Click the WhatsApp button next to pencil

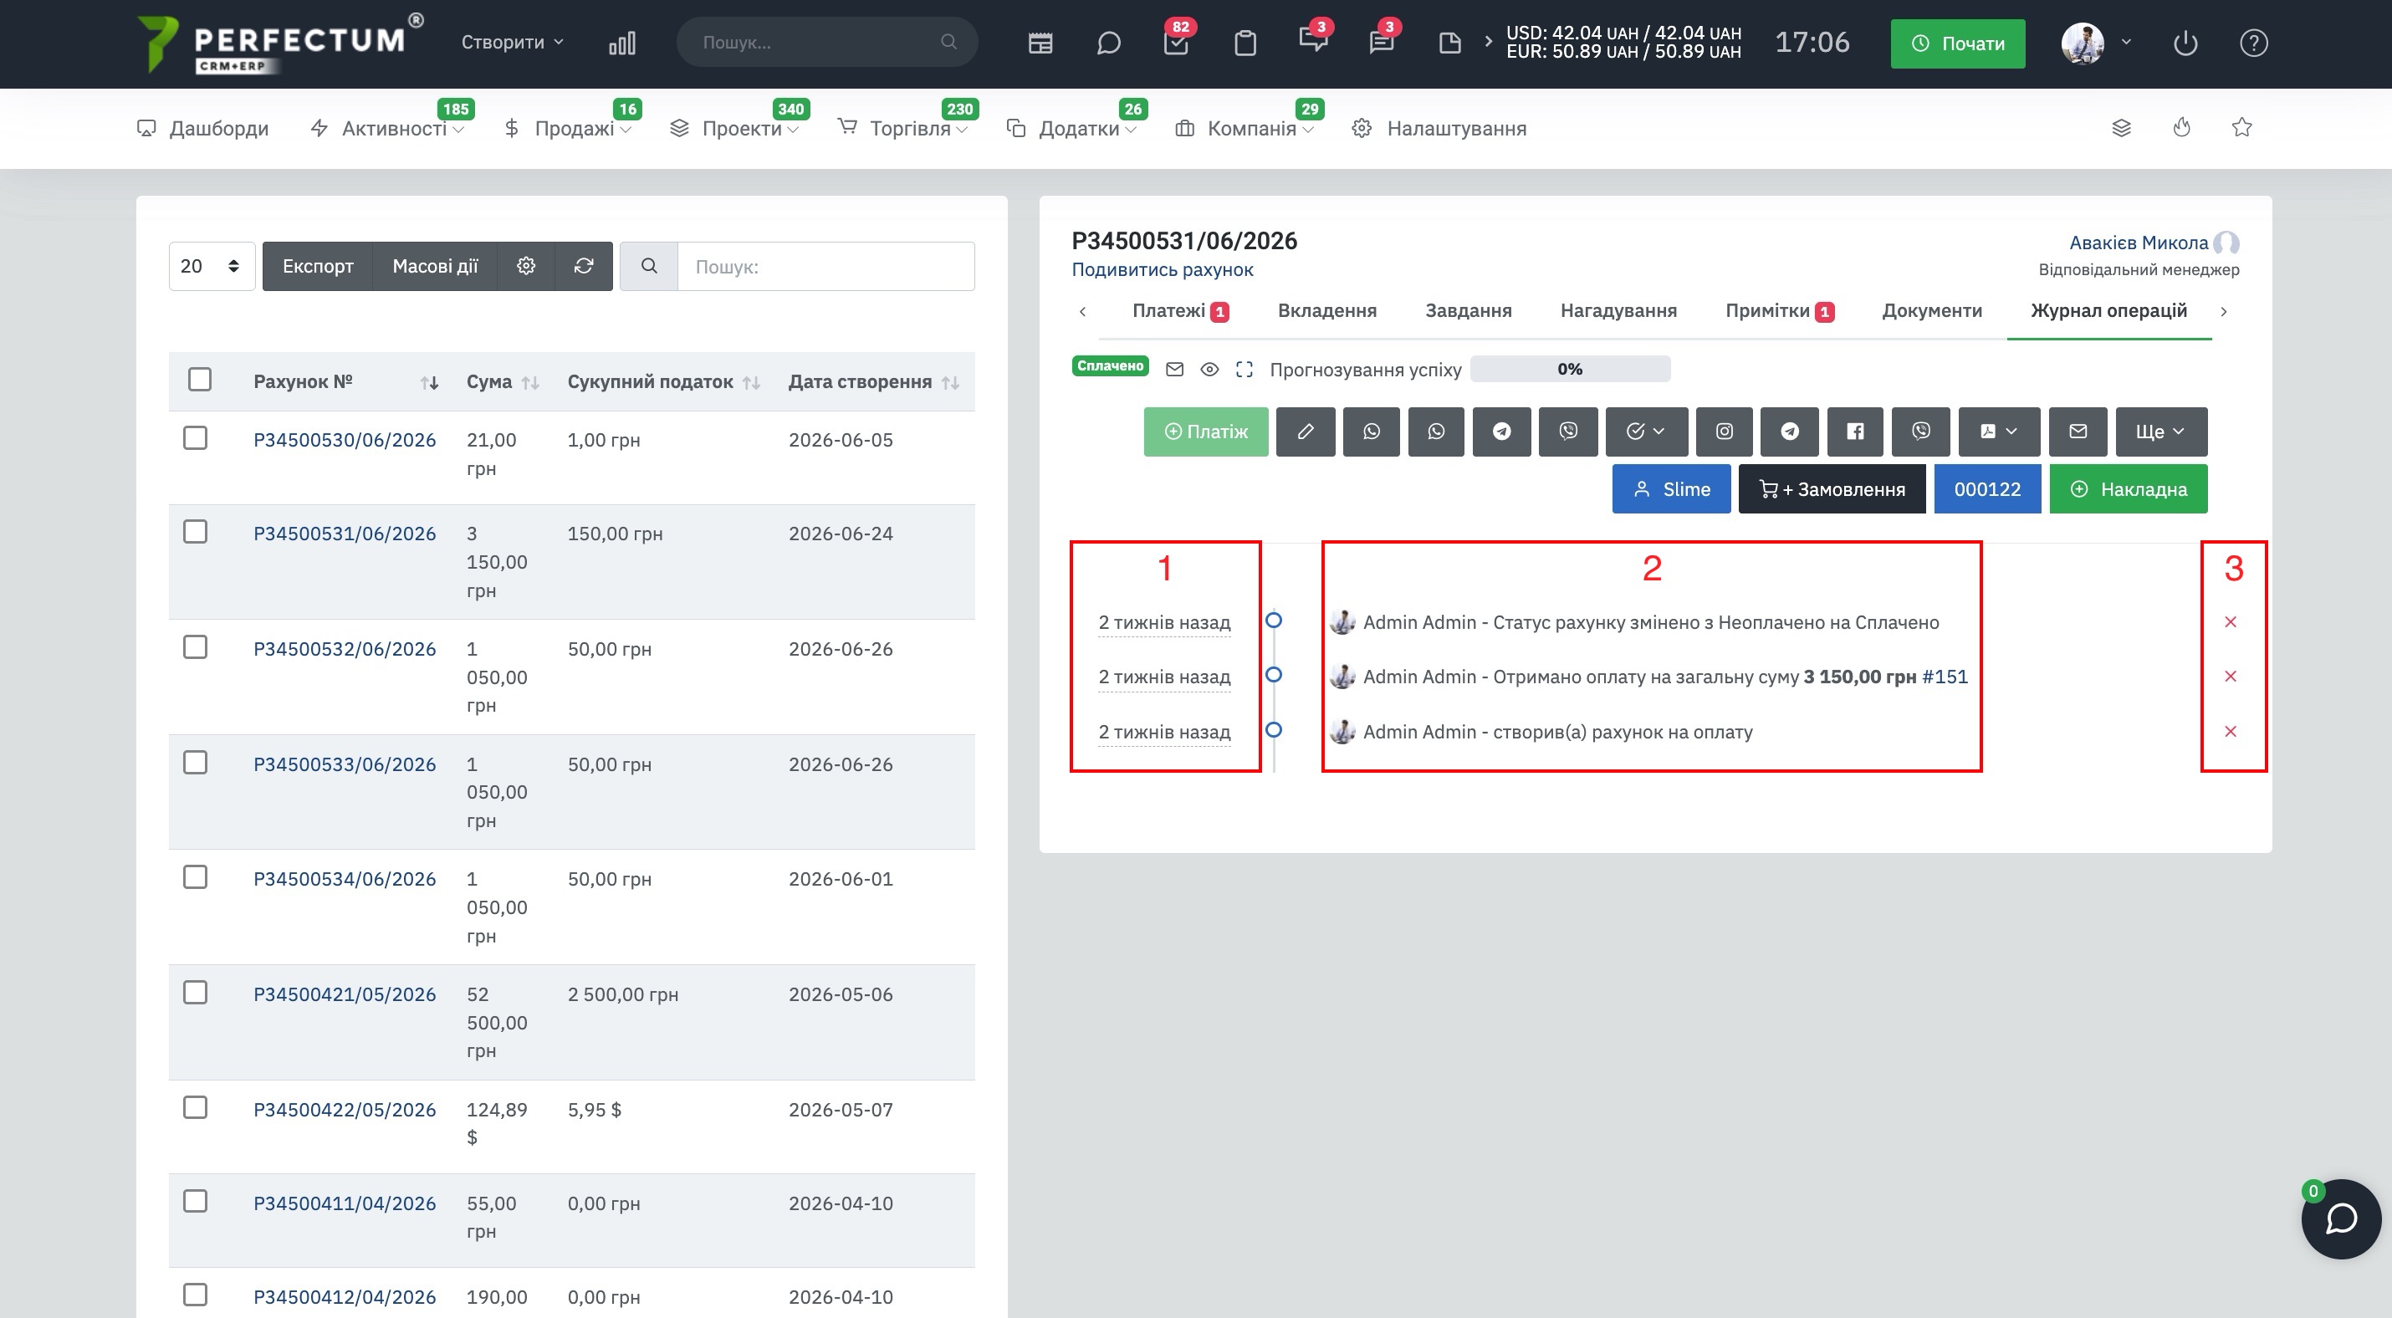(1371, 432)
